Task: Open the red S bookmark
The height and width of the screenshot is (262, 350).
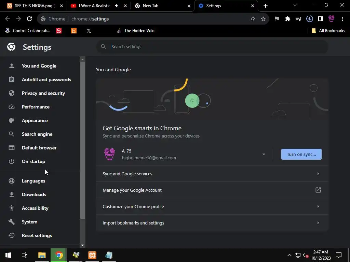Action: pos(59,31)
